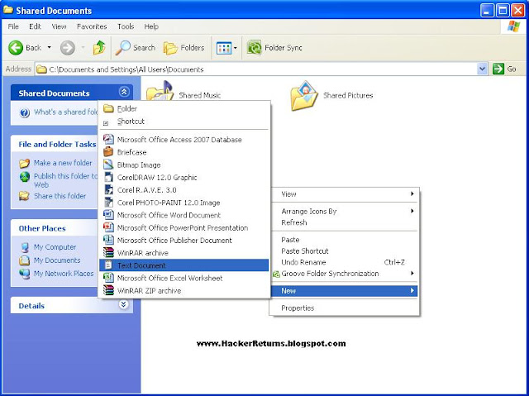This screenshot has width=529, height=396.
Task: Create a new WinRAR archive
Action: [x=184, y=253]
